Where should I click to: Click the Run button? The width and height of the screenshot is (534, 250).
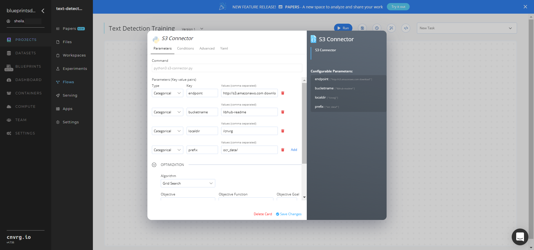pyautogui.click(x=343, y=28)
